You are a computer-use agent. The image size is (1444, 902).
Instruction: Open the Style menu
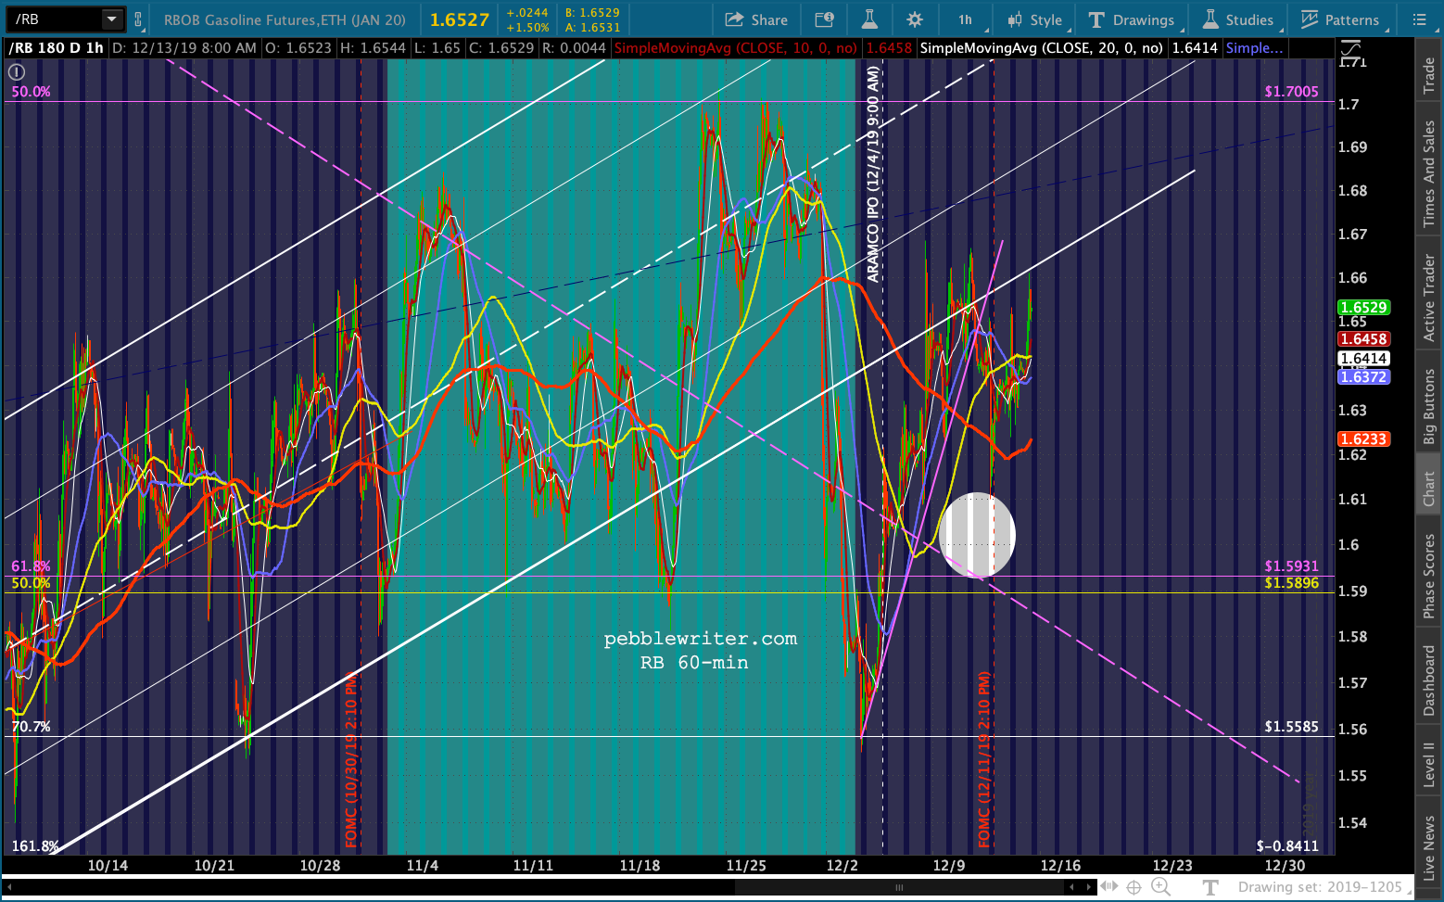point(1035,19)
